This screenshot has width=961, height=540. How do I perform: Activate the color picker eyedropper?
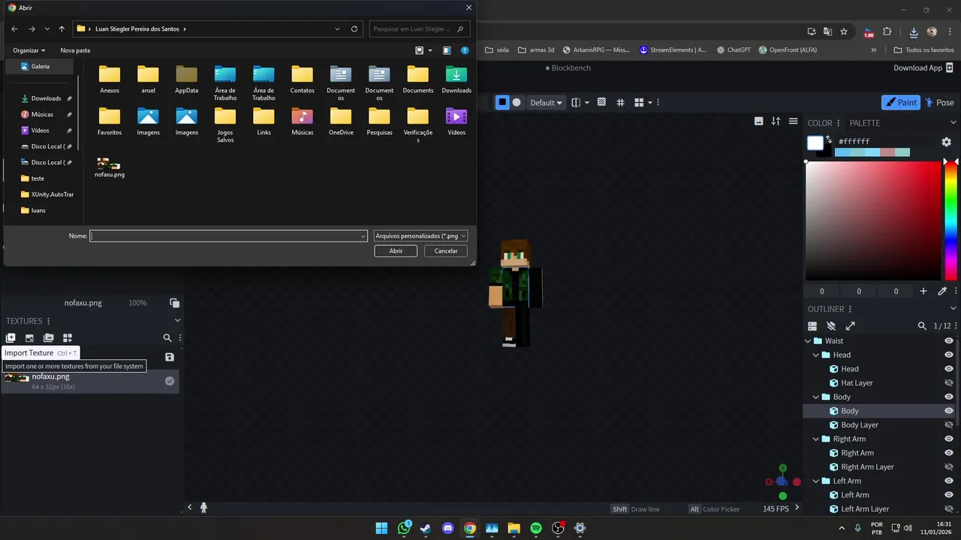pyautogui.click(x=942, y=291)
